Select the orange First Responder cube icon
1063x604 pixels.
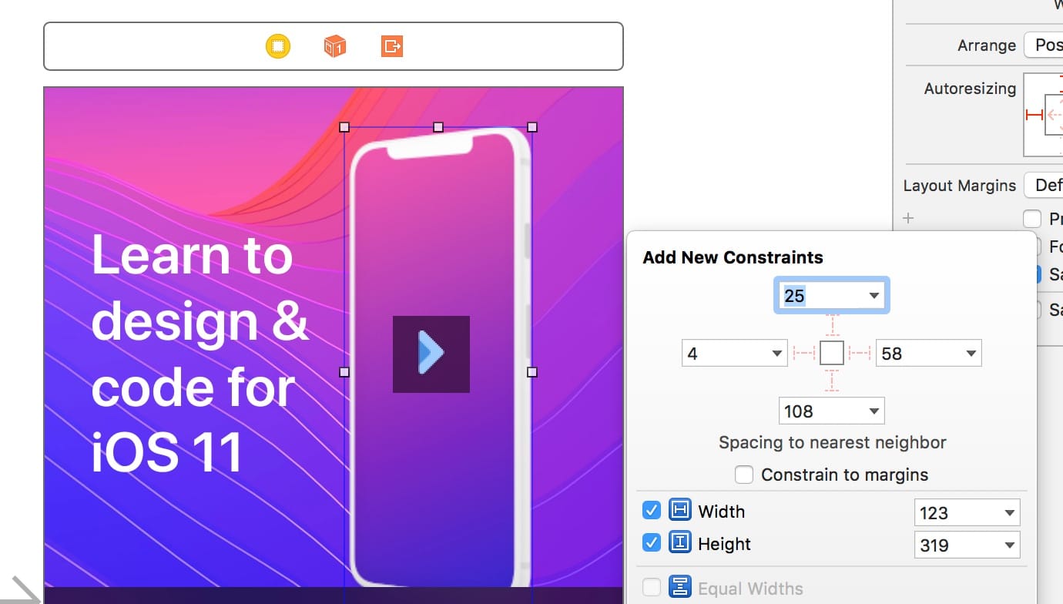[334, 46]
